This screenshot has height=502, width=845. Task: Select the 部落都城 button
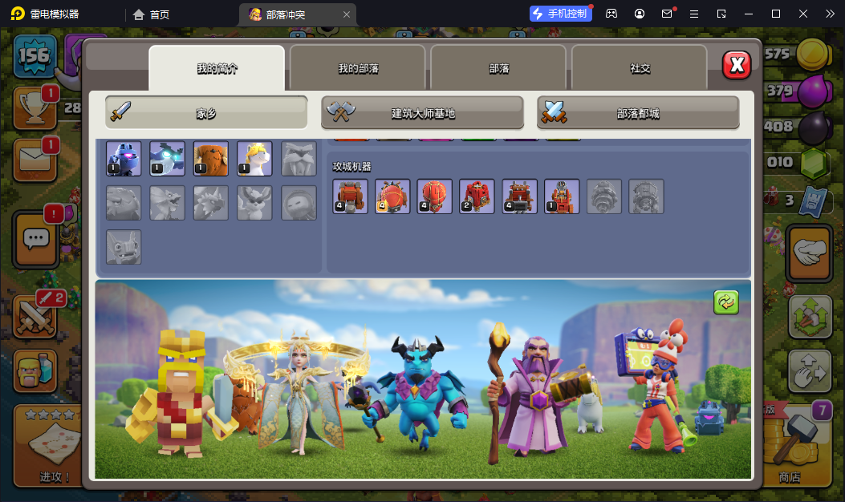tap(638, 113)
